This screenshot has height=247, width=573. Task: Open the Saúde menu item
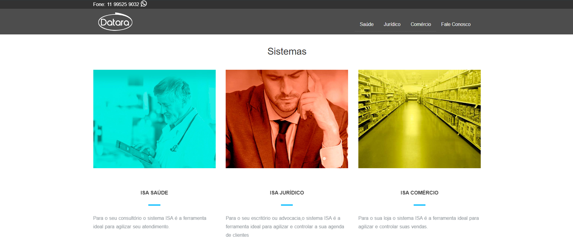click(x=367, y=24)
